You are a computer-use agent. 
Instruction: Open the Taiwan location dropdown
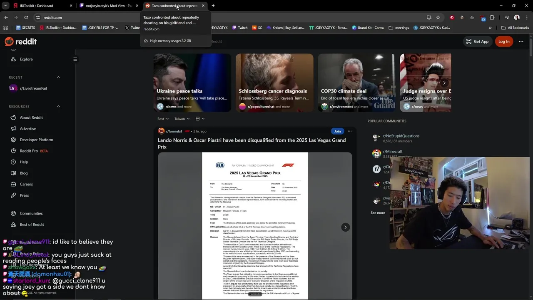pos(182,119)
